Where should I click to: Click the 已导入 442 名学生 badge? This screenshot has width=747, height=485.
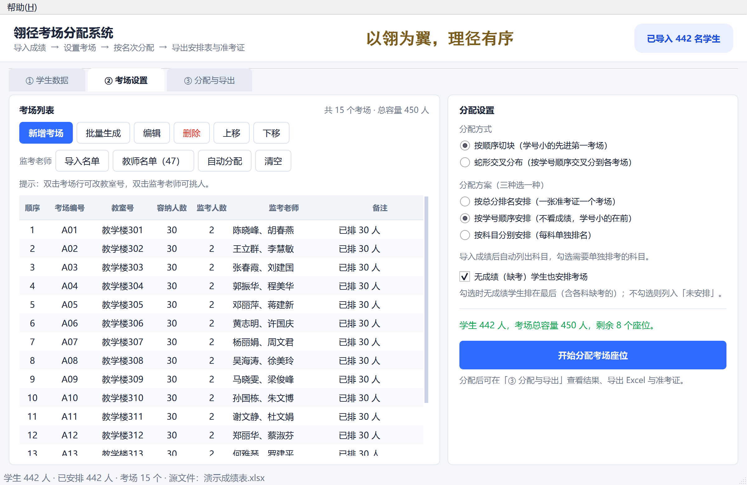coord(684,38)
